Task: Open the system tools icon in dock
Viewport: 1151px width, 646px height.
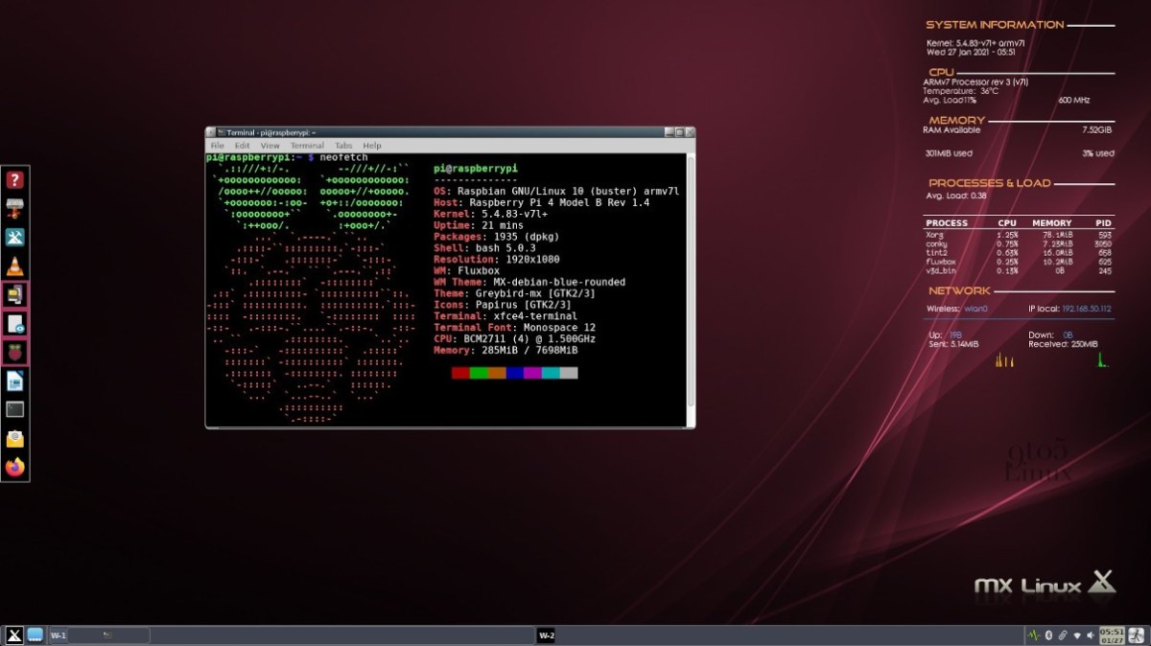Action: (16, 236)
